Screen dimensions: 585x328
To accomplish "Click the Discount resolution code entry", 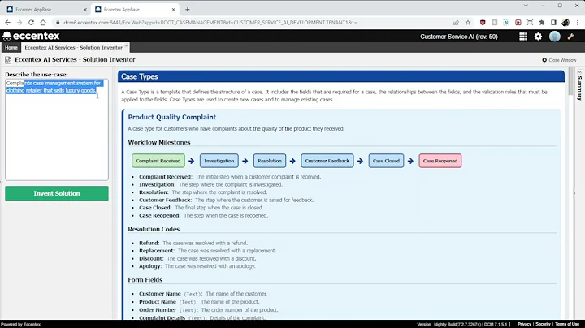I will tap(197, 259).
